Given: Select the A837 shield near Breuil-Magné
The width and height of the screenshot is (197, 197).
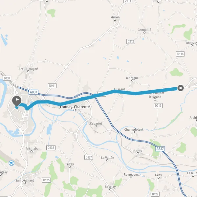Looking at the screenshot, I should (x=33, y=92).
